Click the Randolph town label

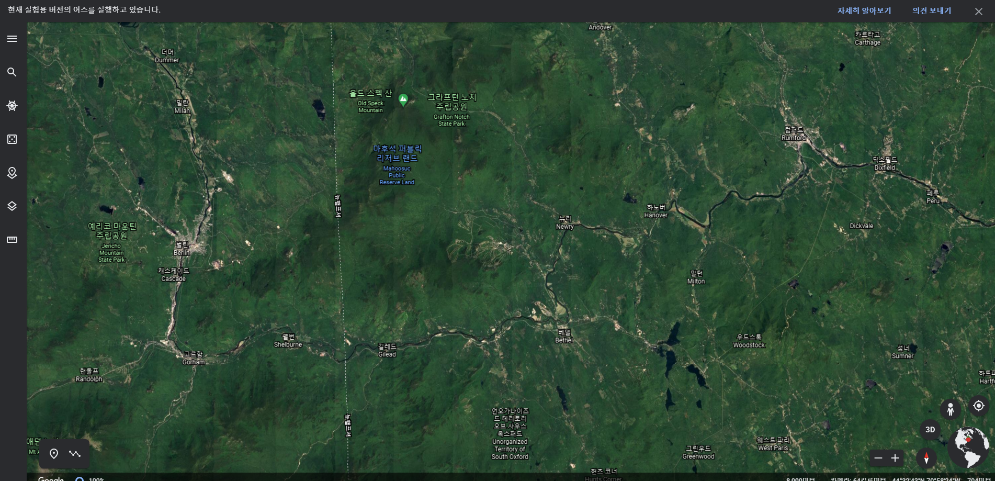click(89, 375)
